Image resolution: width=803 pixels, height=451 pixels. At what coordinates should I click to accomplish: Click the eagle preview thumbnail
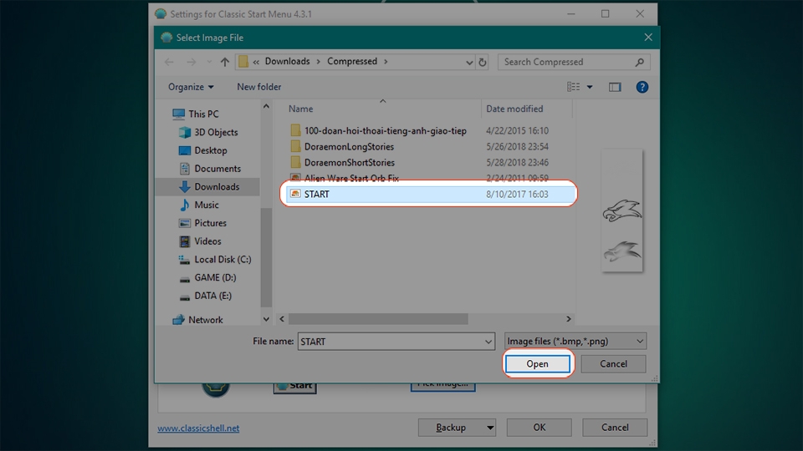[621, 210]
